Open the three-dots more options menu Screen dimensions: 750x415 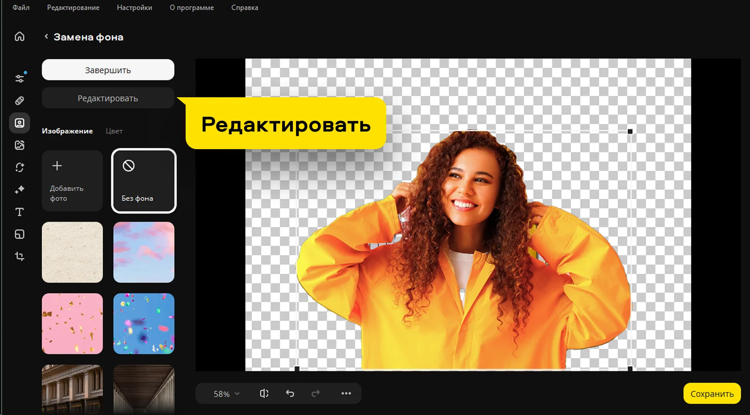[346, 394]
